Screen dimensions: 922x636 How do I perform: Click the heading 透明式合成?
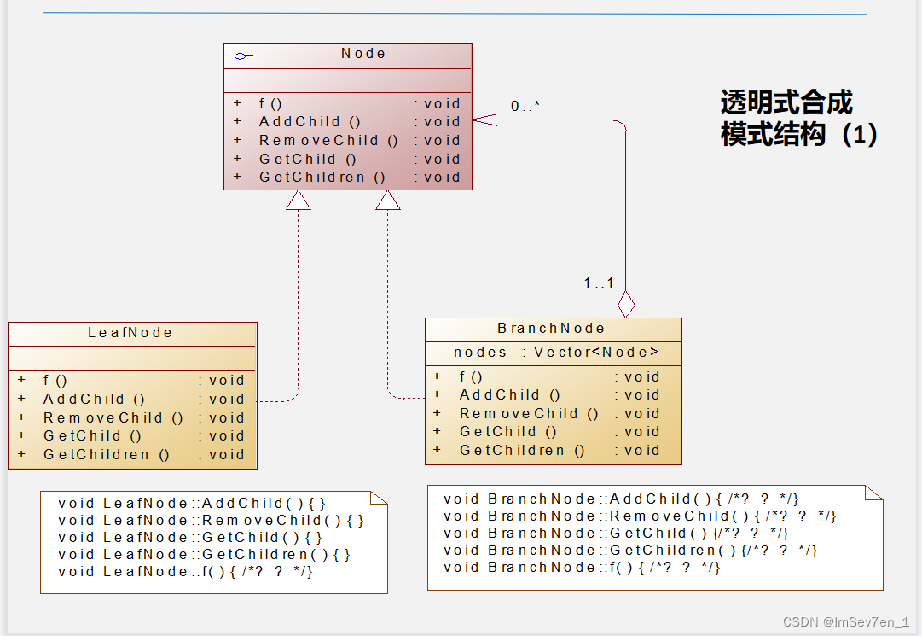pyautogui.click(x=786, y=102)
